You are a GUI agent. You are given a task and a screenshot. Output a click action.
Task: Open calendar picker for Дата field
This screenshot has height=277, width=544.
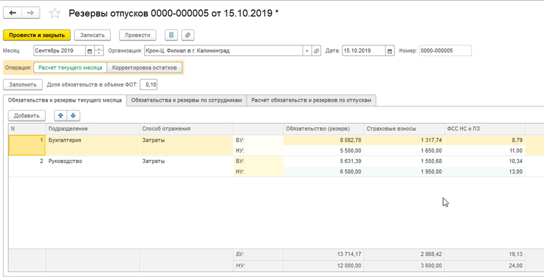tap(390, 51)
